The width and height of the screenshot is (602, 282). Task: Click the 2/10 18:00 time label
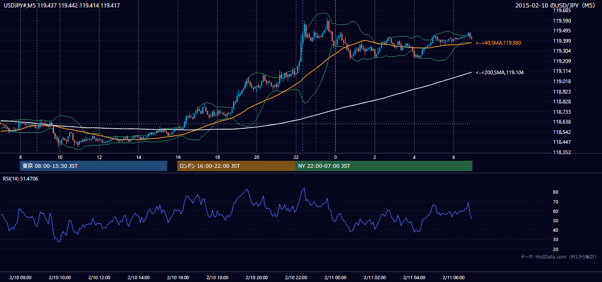click(217, 278)
